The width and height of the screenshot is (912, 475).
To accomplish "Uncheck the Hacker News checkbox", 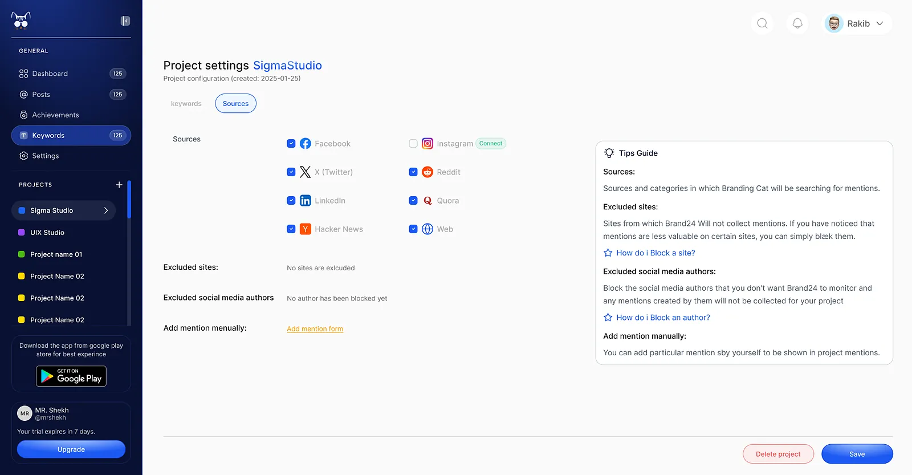I will coord(291,229).
